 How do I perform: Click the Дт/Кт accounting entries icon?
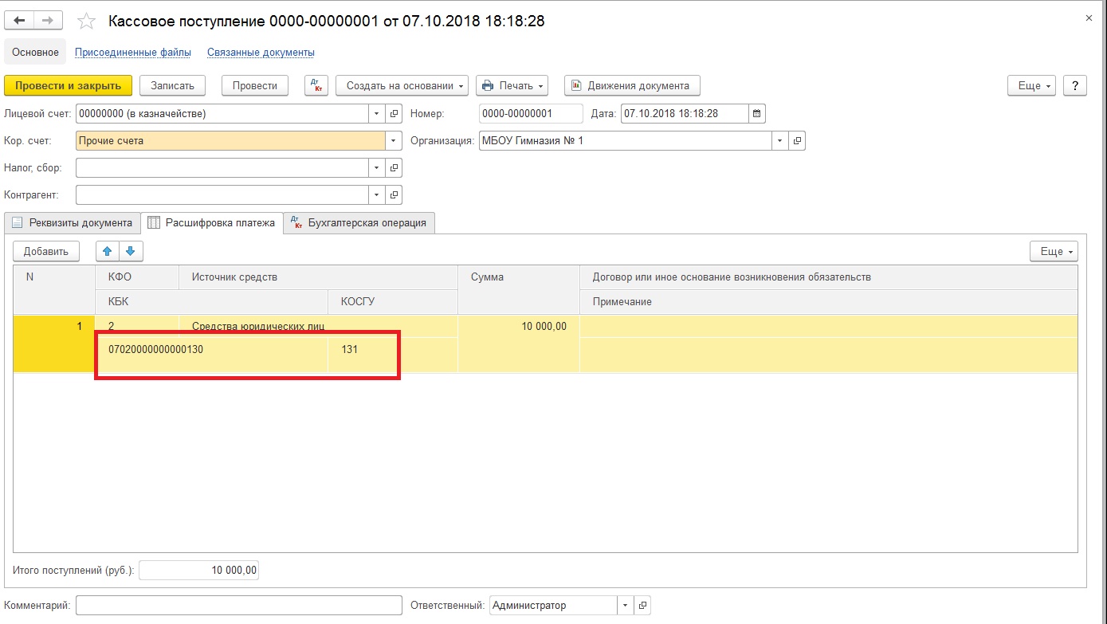pos(316,86)
